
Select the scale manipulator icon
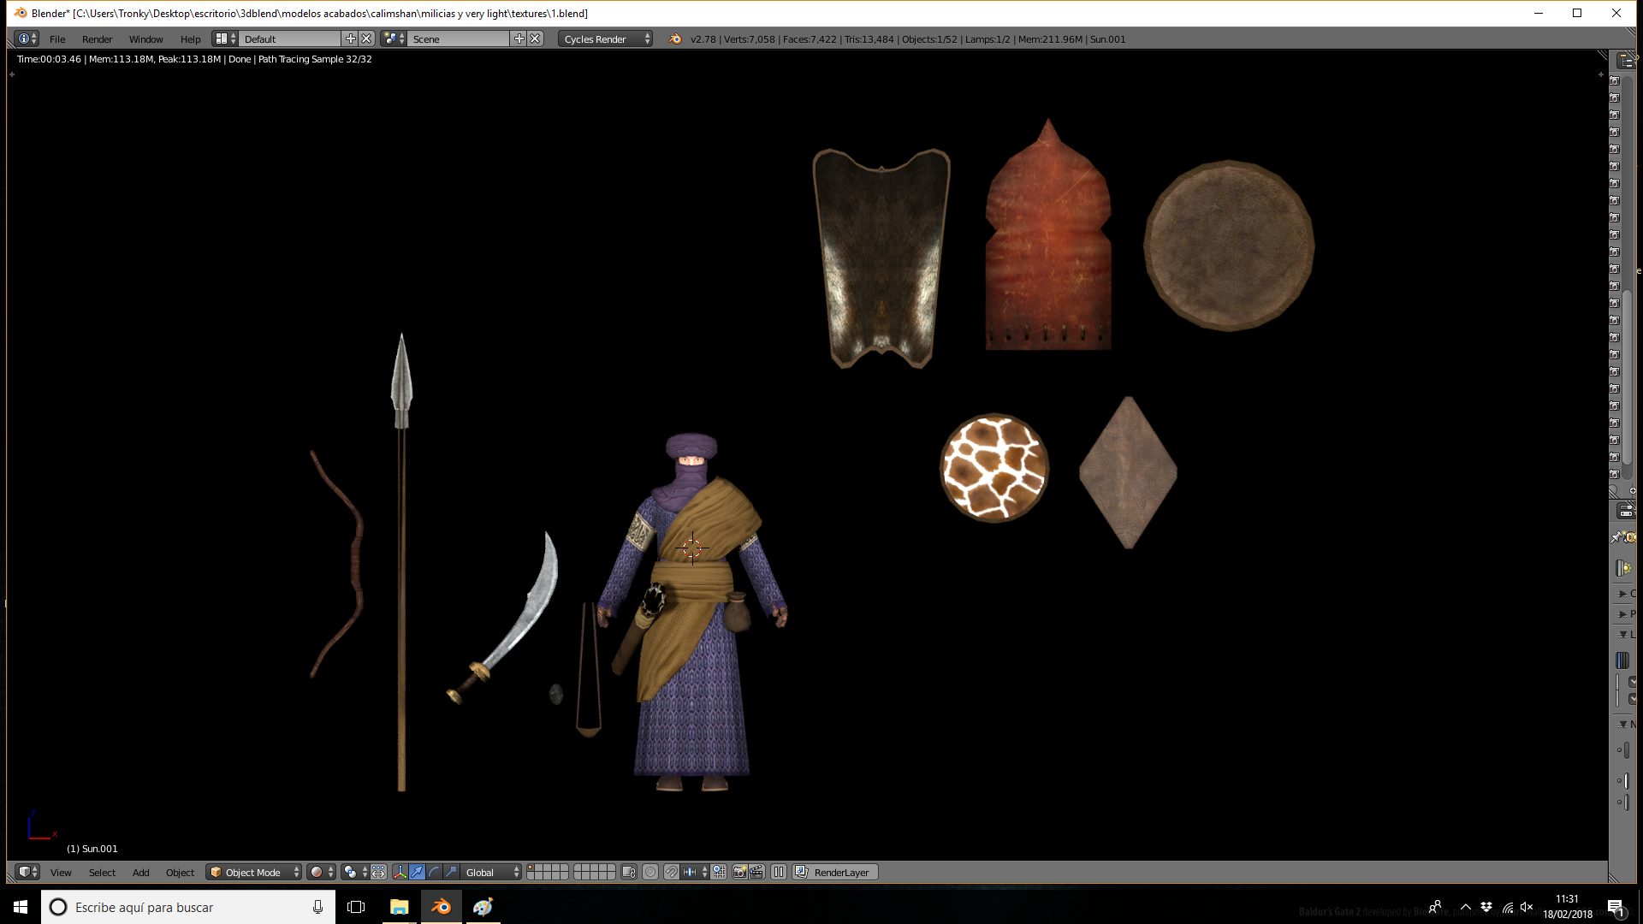point(451,872)
